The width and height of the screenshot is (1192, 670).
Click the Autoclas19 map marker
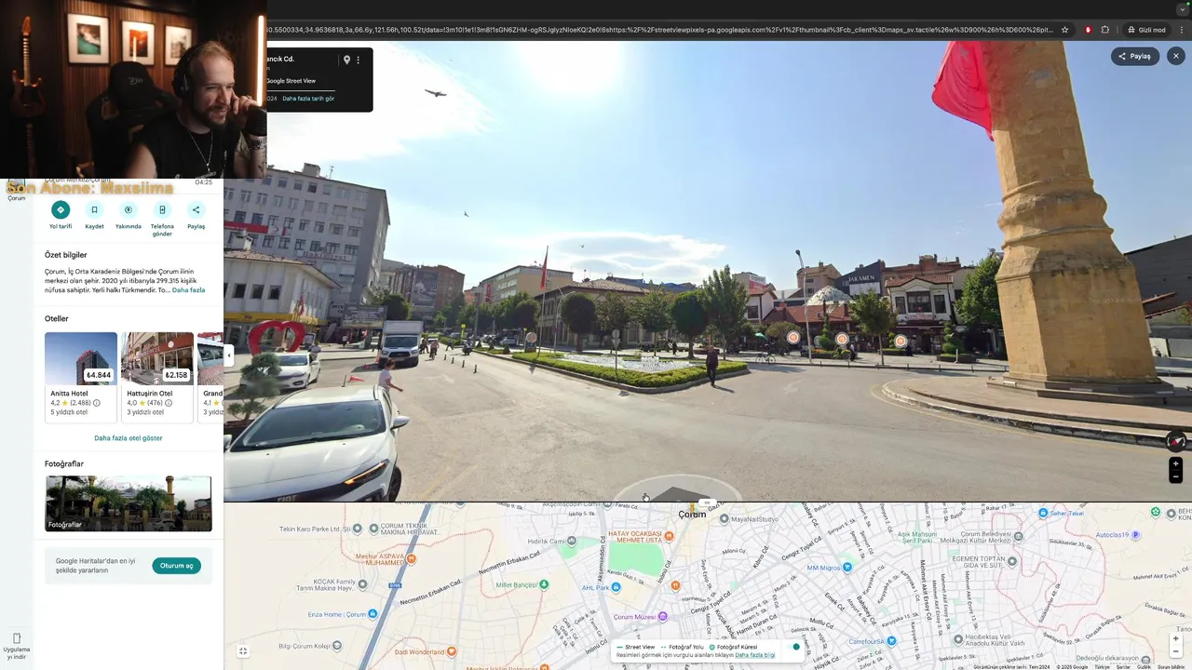[1134, 535]
